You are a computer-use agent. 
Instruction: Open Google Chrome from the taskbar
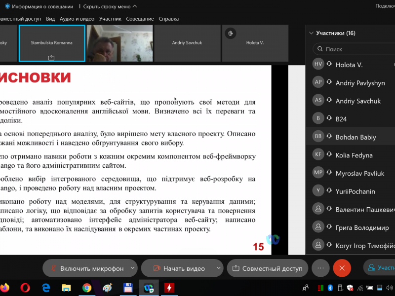pyautogui.click(x=87, y=287)
